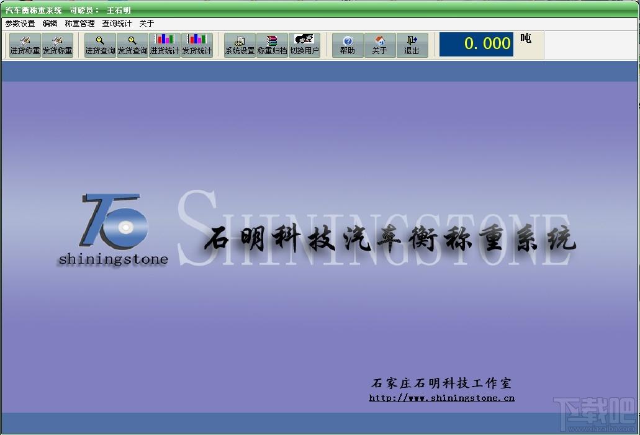Open 发货称重 (outgoing goods weighing)

click(58, 45)
